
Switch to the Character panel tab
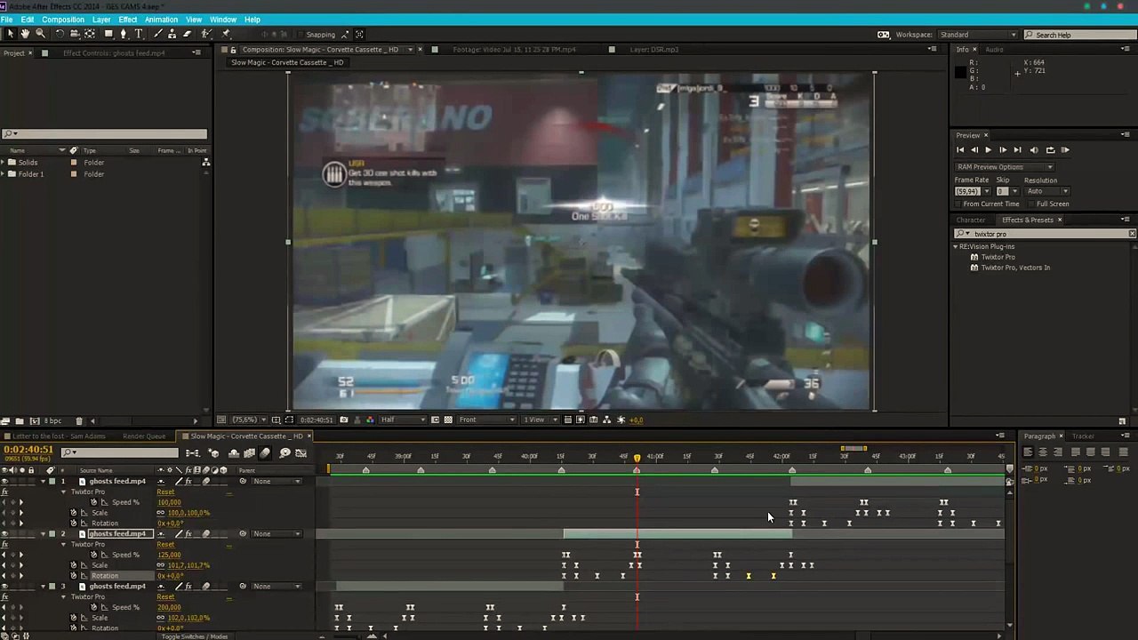[970, 220]
